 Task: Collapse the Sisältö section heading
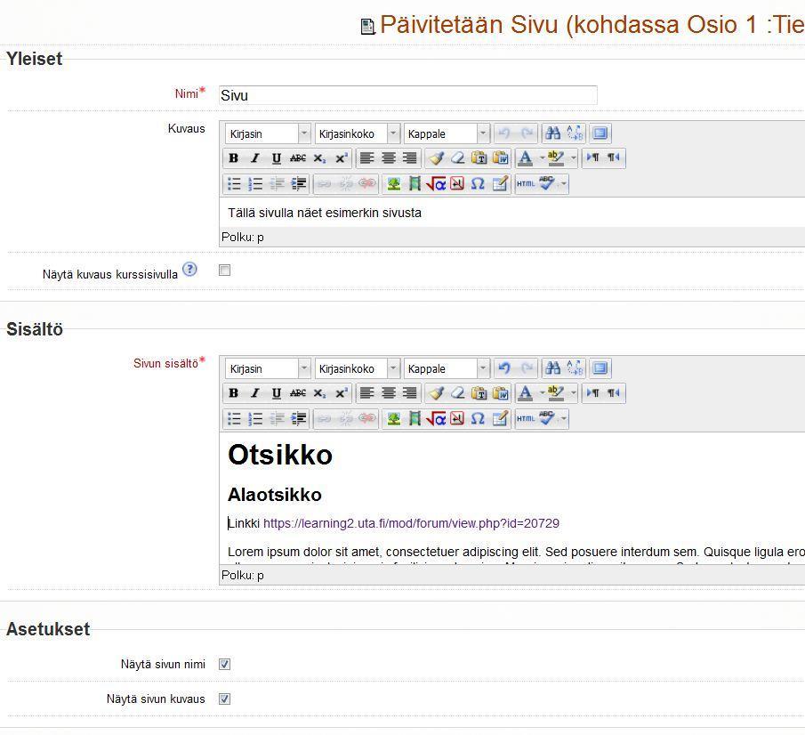pyautogui.click(x=35, y=329)
